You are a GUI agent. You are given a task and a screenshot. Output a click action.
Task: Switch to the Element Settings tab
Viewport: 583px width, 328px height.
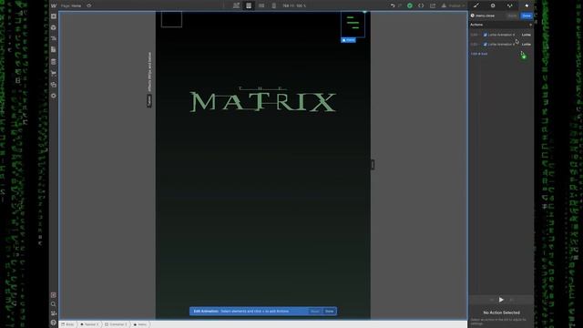pyautogui.click(x=493, y=5)
